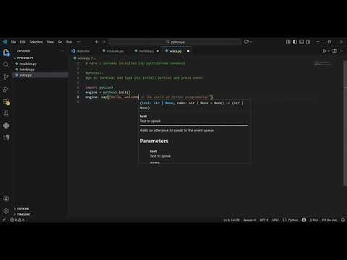Click the 'import pyttsx3' code line
347x260 pixels.
point(99,87)
